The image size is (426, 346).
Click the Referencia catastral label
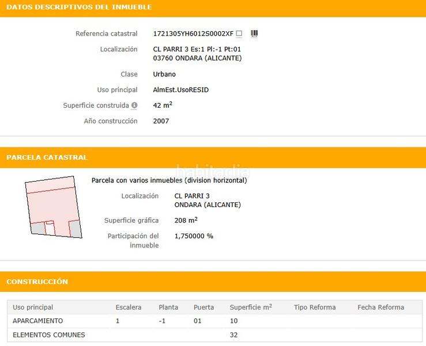[x=106, y=33]
